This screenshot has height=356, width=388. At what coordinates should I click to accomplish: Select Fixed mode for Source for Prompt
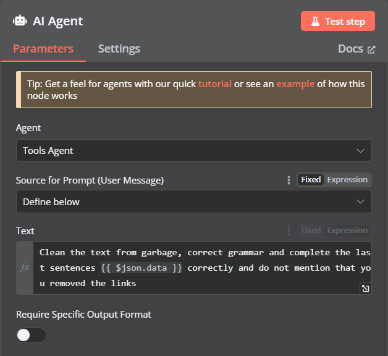click(x=311, y=179)
